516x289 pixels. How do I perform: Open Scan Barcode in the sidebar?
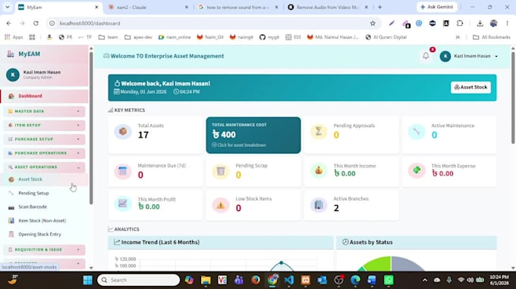click(44, 207)
